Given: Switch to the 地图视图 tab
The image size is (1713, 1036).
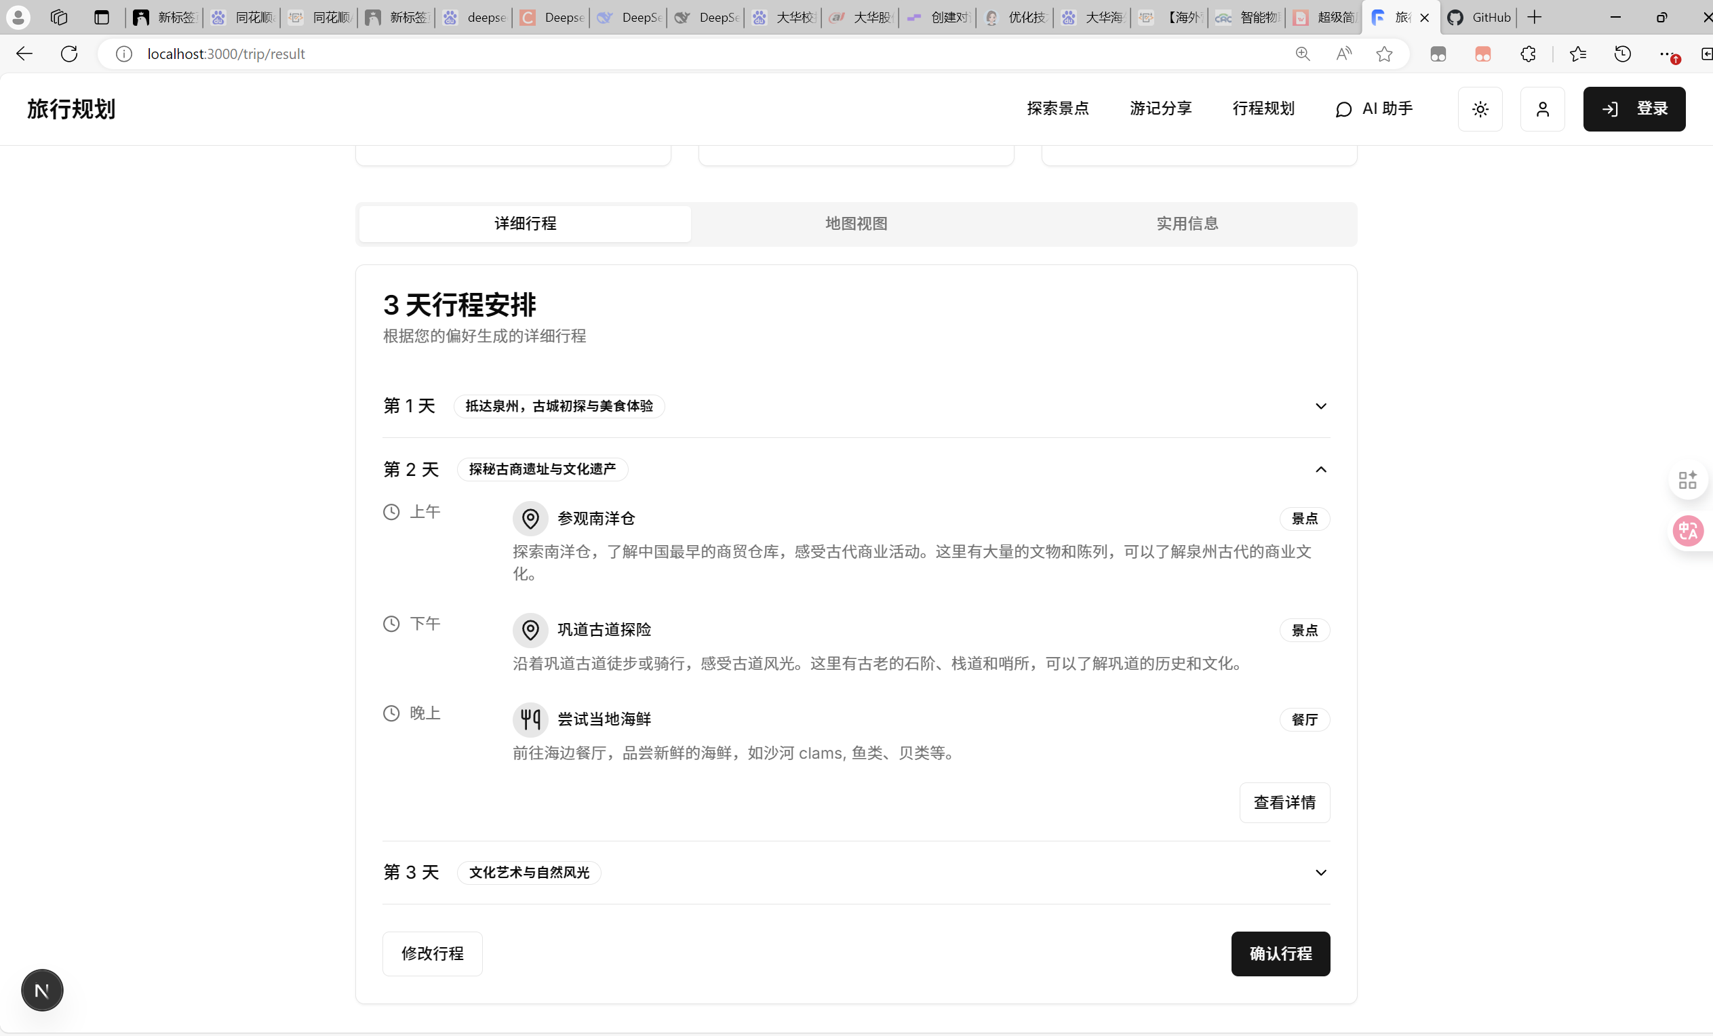Looking at the screenshot, I should pos(856,223).
